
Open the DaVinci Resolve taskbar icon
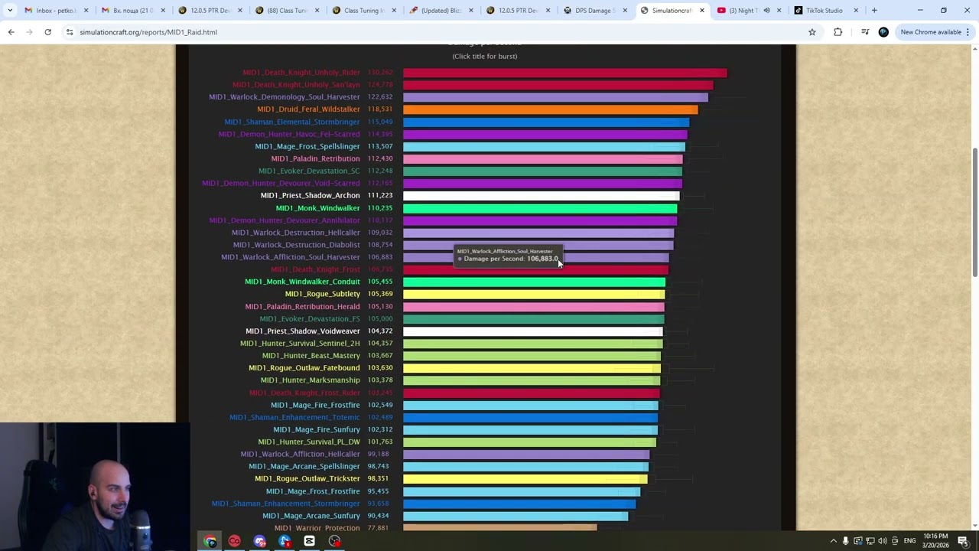(x=334, y=541)
